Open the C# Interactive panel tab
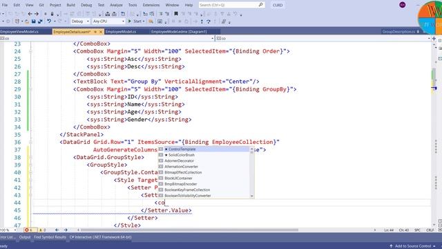The image size is (442, 249). (100, 237)
